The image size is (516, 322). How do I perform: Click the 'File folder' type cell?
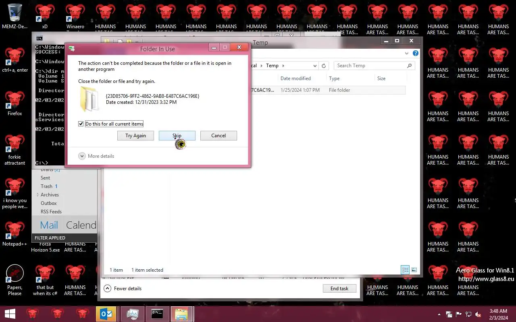point(339,90)
